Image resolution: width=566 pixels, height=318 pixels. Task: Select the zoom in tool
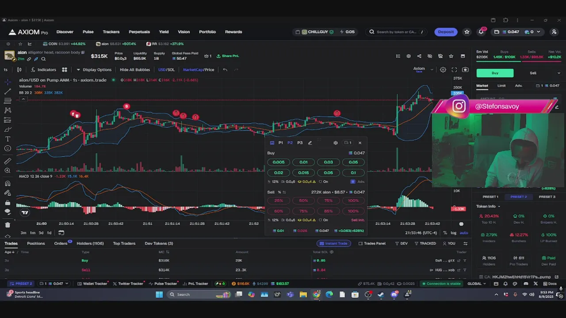point(8,171)
